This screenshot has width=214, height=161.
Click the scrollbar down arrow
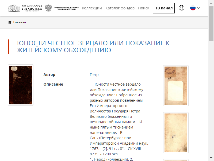pos(211,158)
